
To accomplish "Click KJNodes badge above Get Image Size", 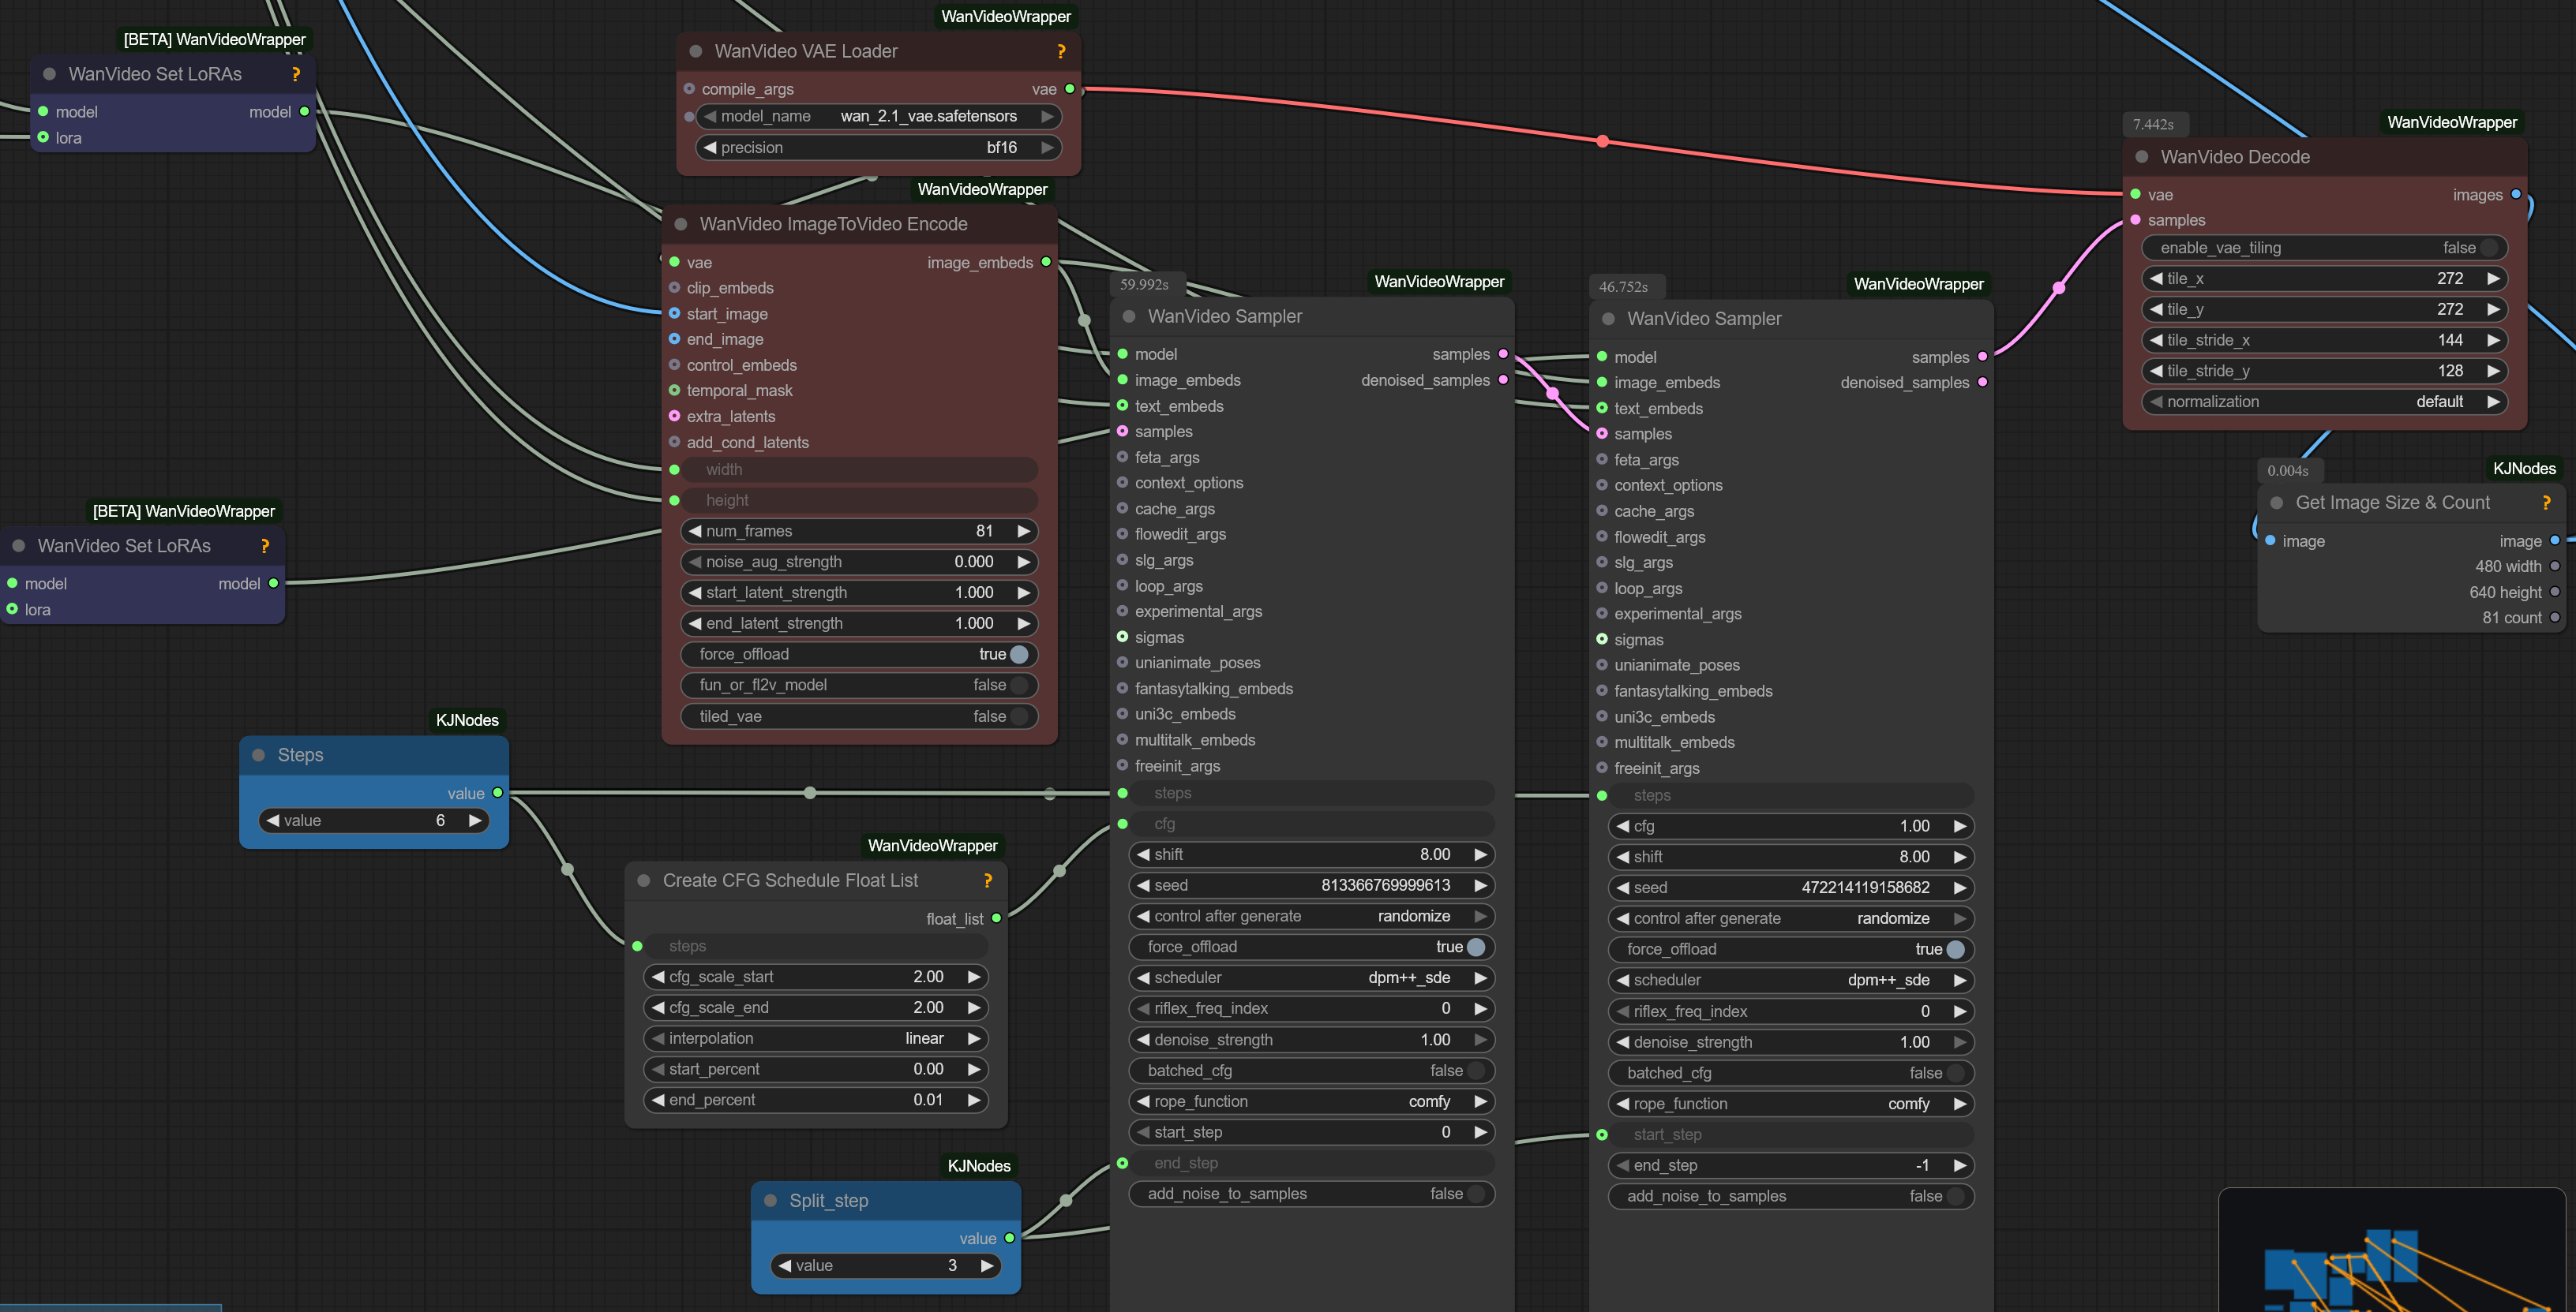I will [2524, 469].
